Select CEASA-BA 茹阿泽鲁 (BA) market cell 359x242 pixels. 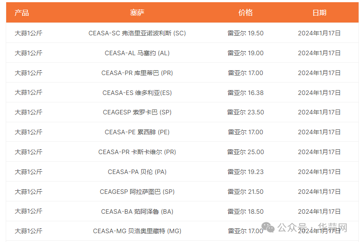(x=137, y=212)
